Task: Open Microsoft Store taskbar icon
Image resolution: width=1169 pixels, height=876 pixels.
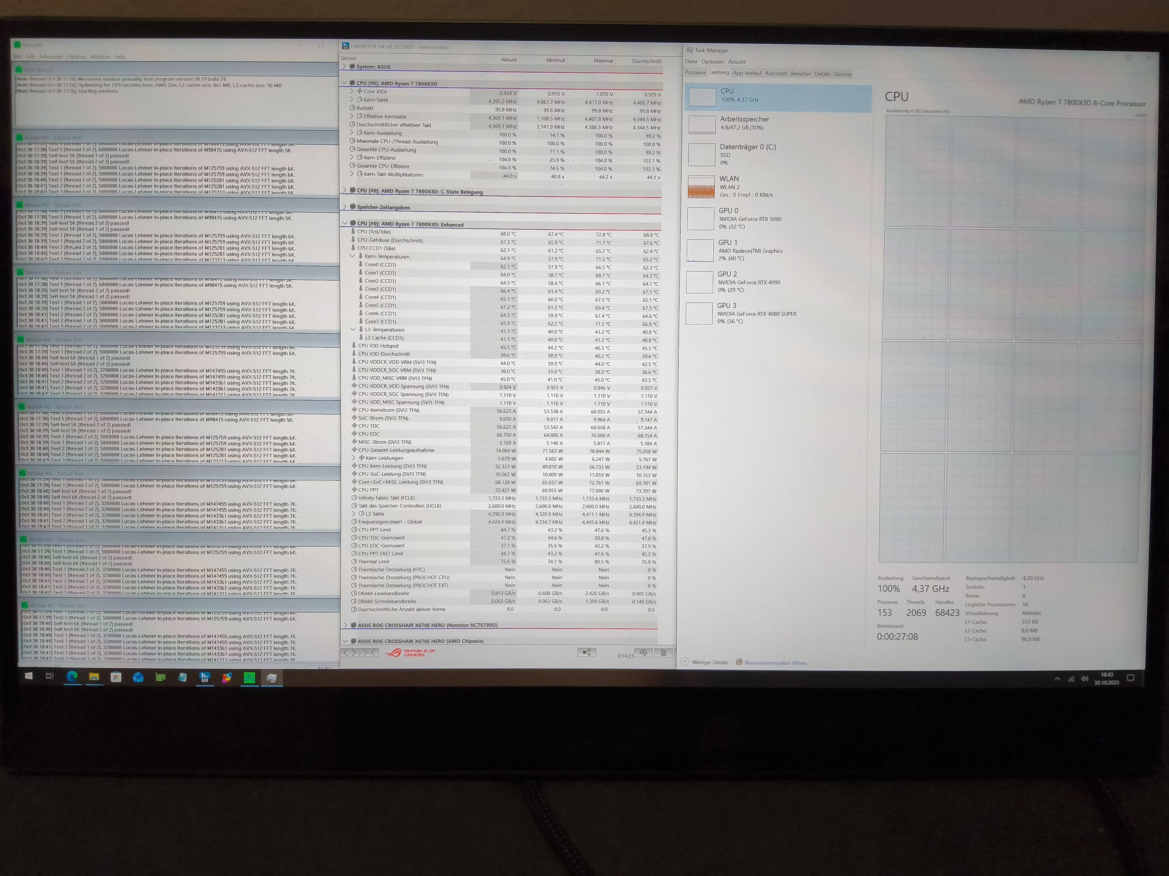Action: [x=116, y=677]
